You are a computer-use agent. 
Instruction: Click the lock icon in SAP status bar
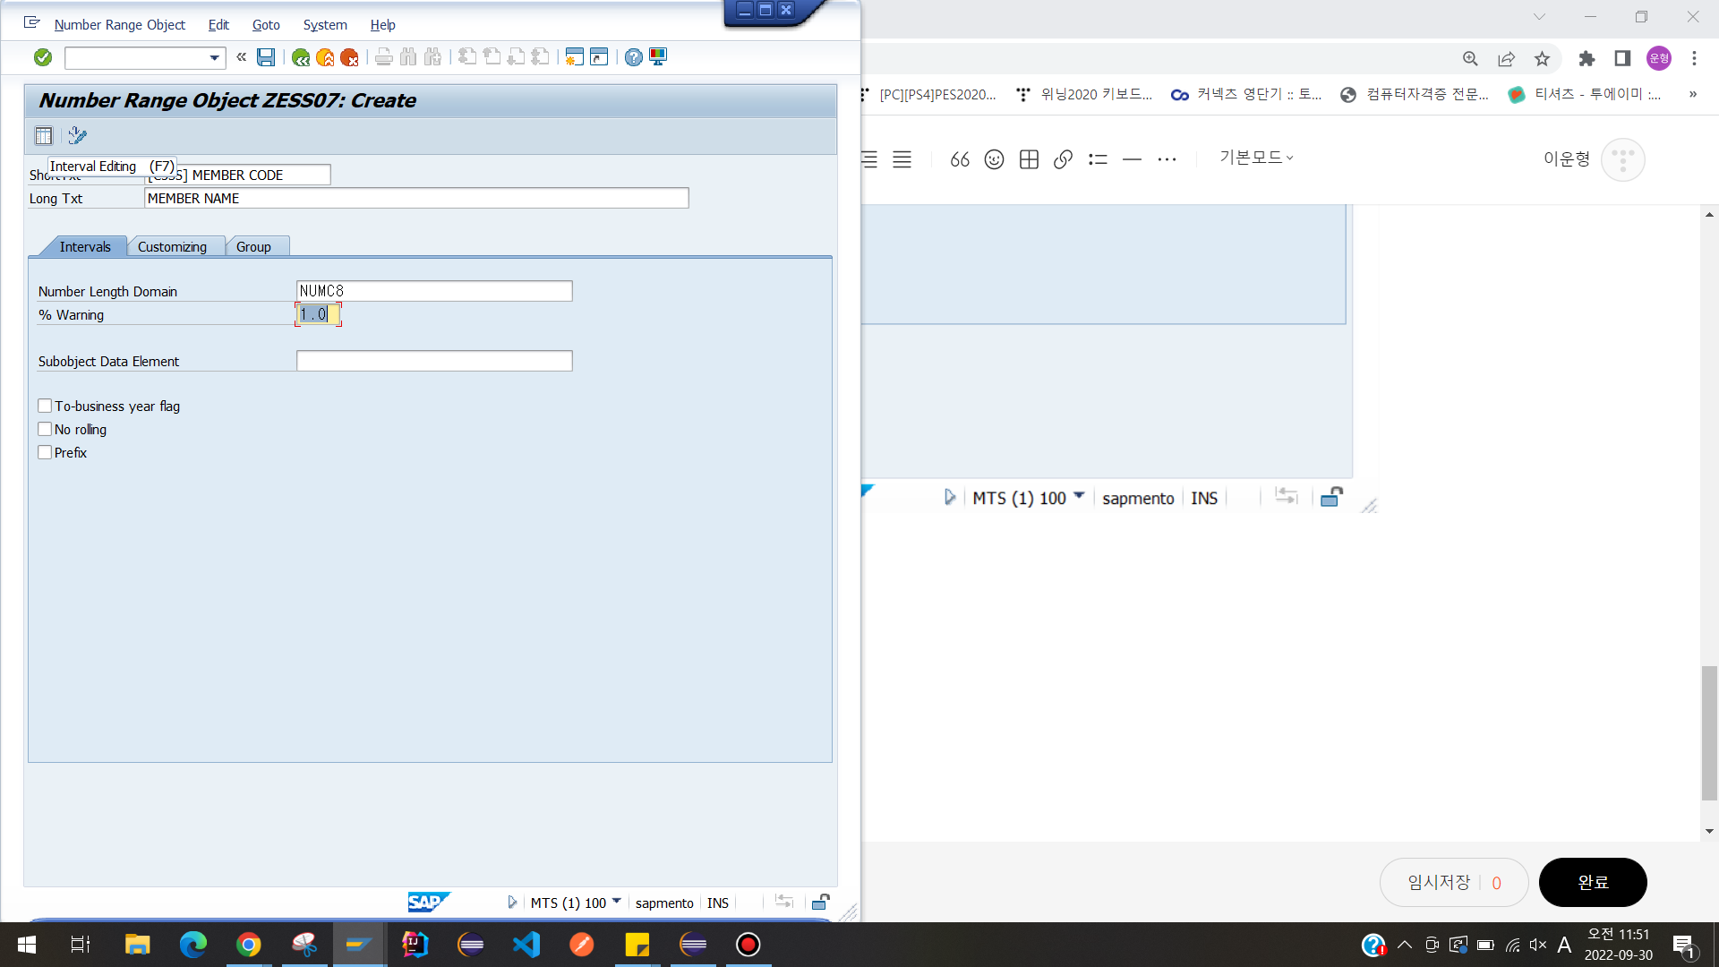tap(820, 903)
